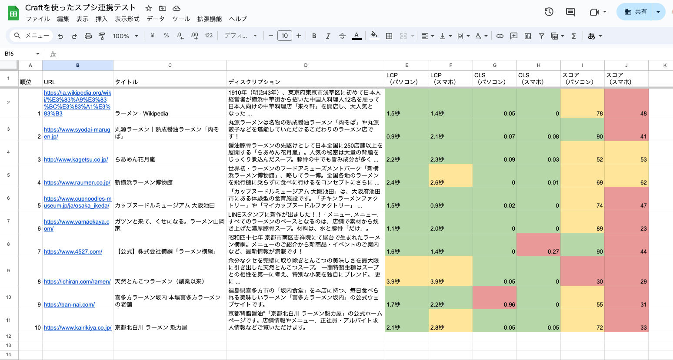Open vertical align dropdown

pos(446,36)
